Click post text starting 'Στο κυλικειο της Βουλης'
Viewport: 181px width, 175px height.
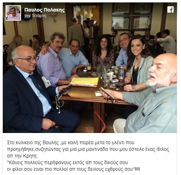[x=71, y=142]
